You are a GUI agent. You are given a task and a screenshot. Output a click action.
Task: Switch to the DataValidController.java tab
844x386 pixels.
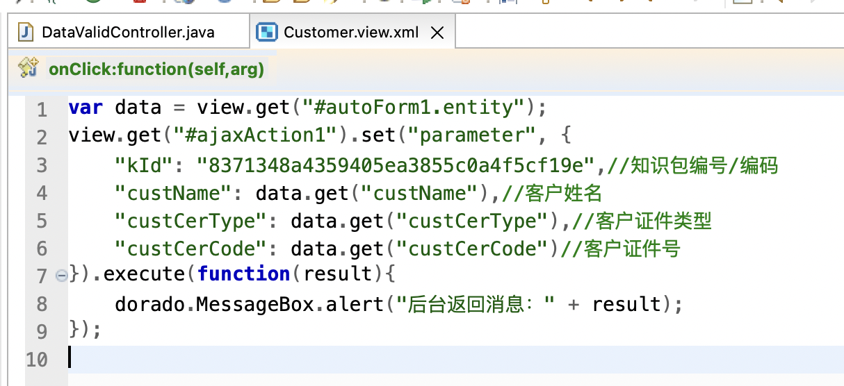128,33
